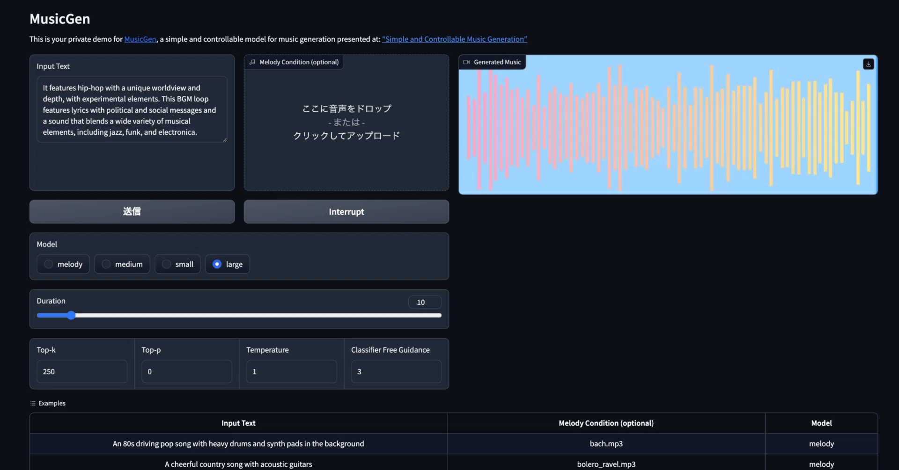This screenshot has height=470, width=899.
Task: Click the Top-p value field
Action: coord(187,372)
